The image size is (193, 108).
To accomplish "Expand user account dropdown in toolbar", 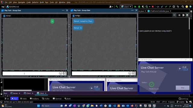I will [111, 7].
